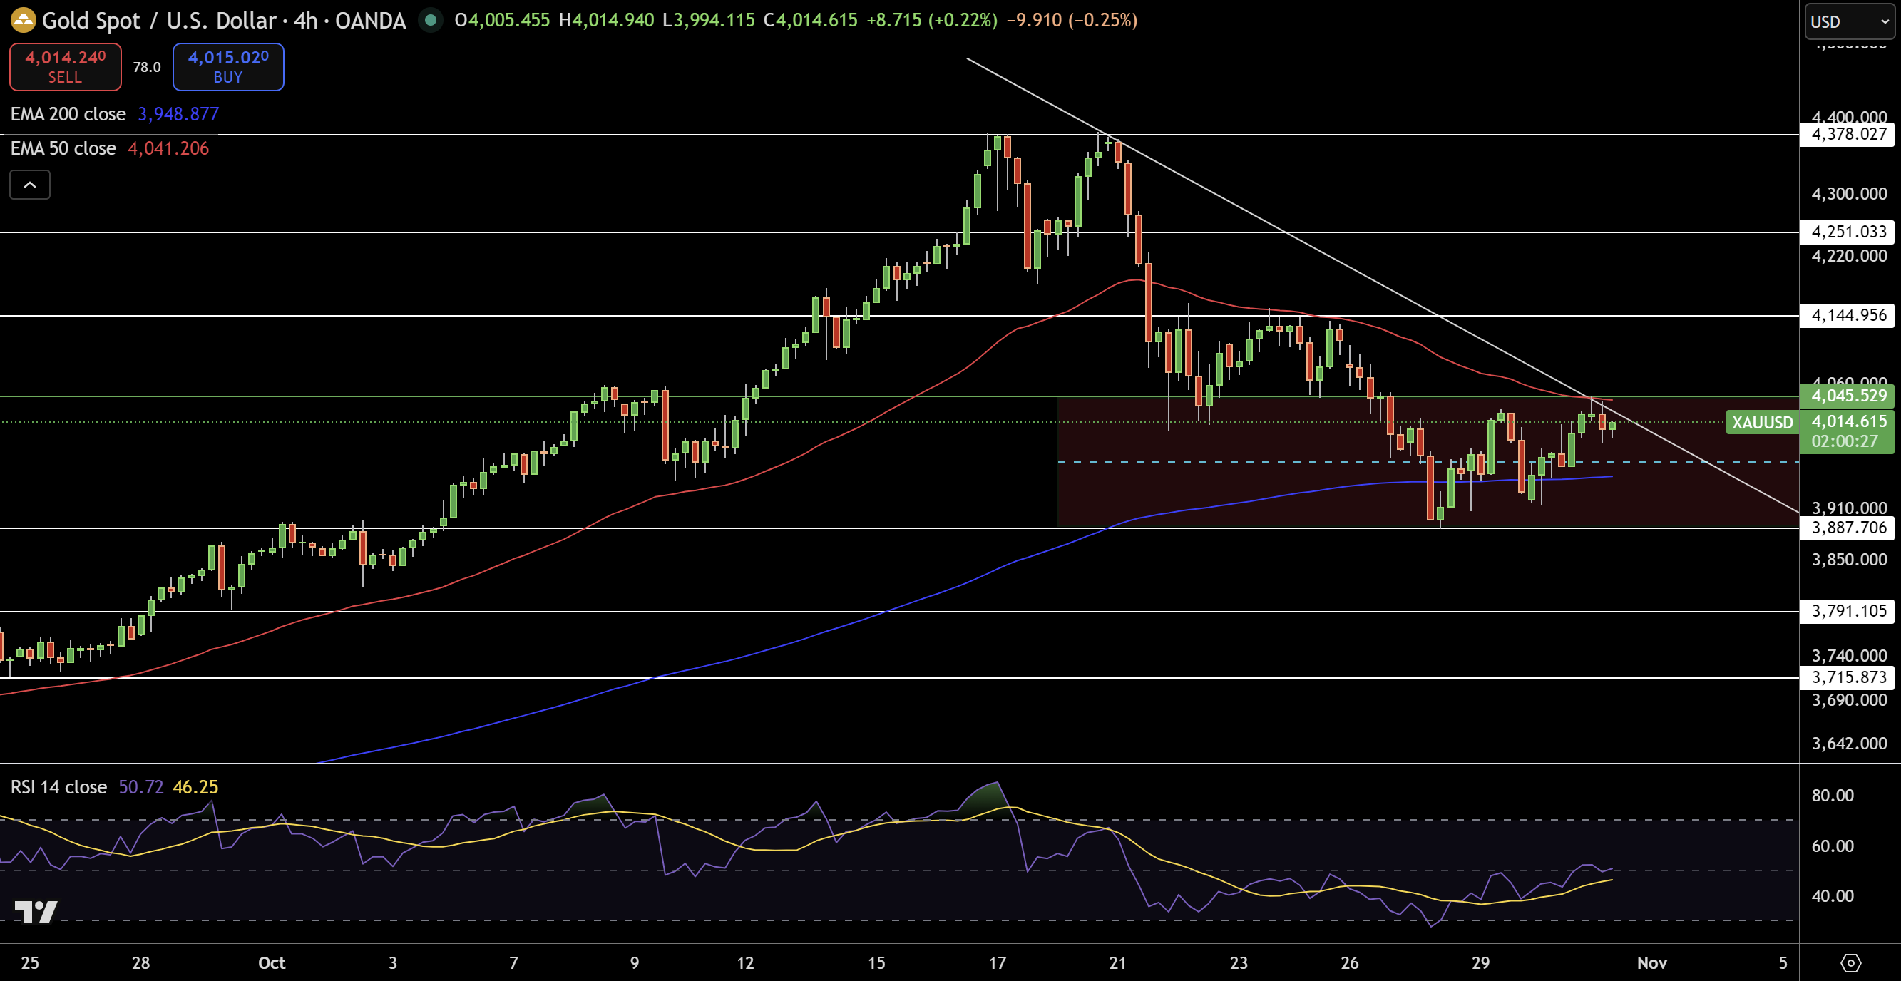
Task: Click the 3,887.706 horizontal line label
Action: (x=1848, y=528)
